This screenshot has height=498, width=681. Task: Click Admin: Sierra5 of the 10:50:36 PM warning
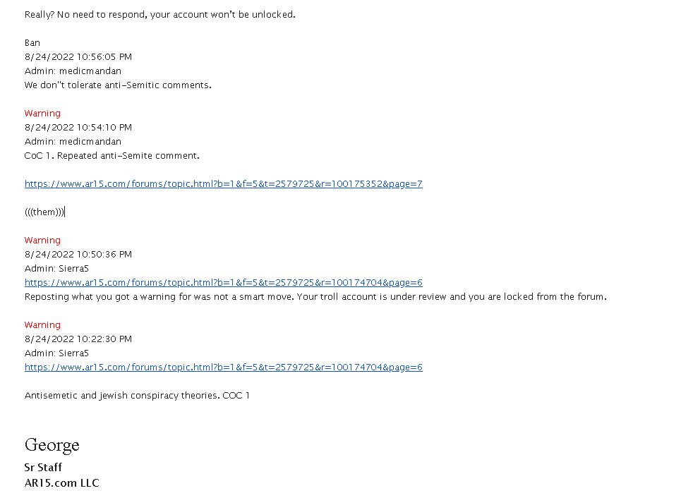pyautogui.click(x=56, y=268)
